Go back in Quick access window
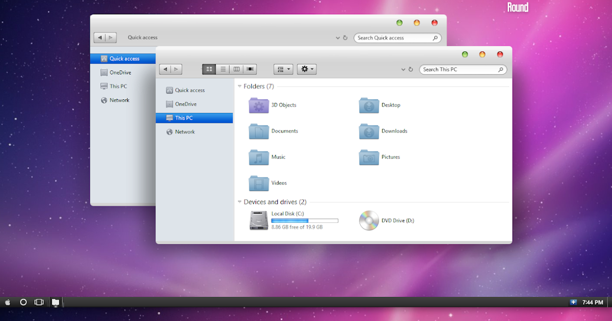 (x=99, y=37)
